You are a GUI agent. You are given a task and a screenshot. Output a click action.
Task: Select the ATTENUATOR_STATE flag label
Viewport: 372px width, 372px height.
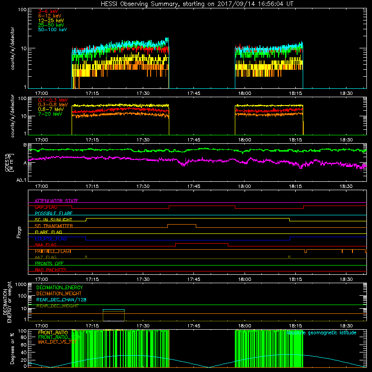click(x=56, y=201)
